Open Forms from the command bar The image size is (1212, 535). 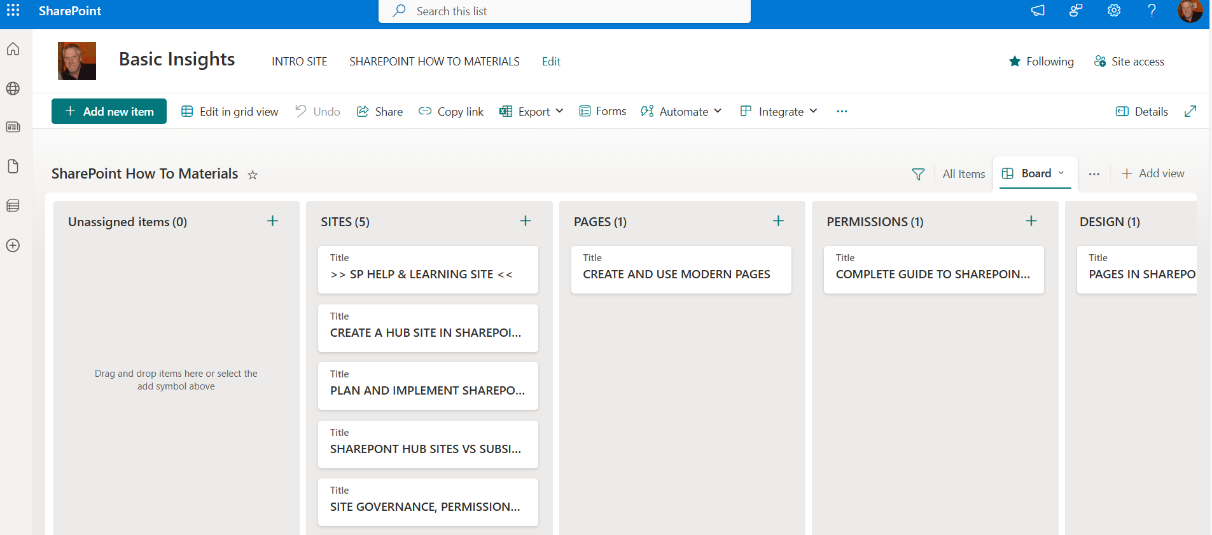(x=603, y=111)
